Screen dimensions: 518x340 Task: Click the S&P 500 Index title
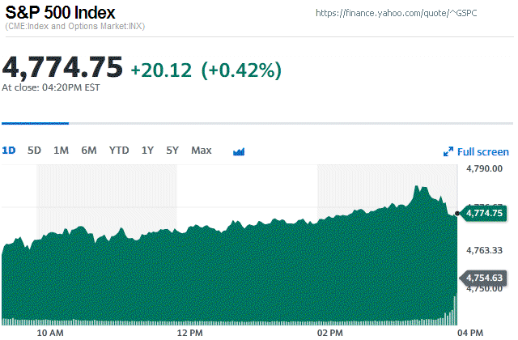click(x=60, y=13)
